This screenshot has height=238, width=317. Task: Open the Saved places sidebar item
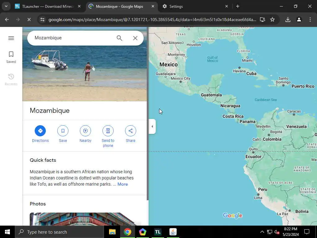click(11, 57)
